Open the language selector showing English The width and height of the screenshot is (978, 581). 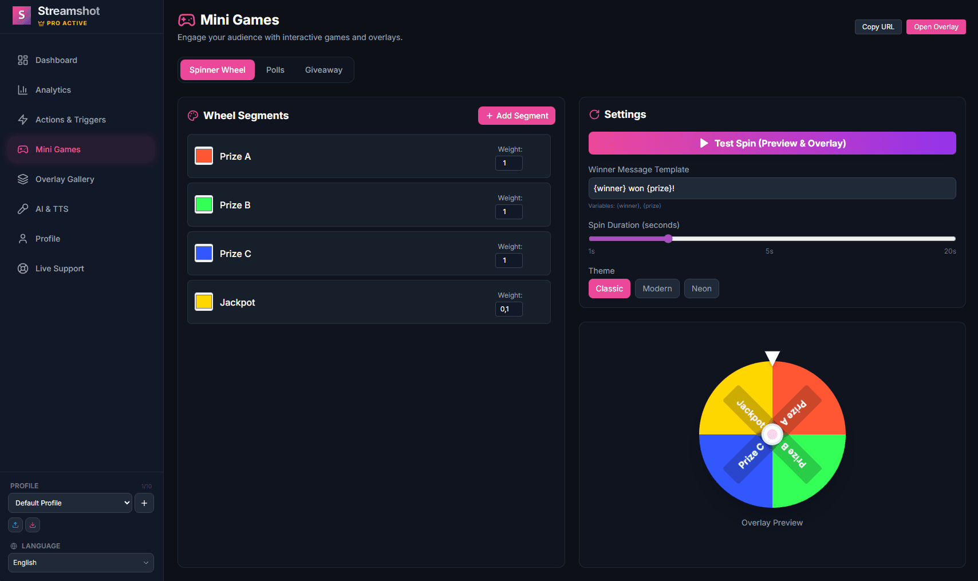point(80,563)
